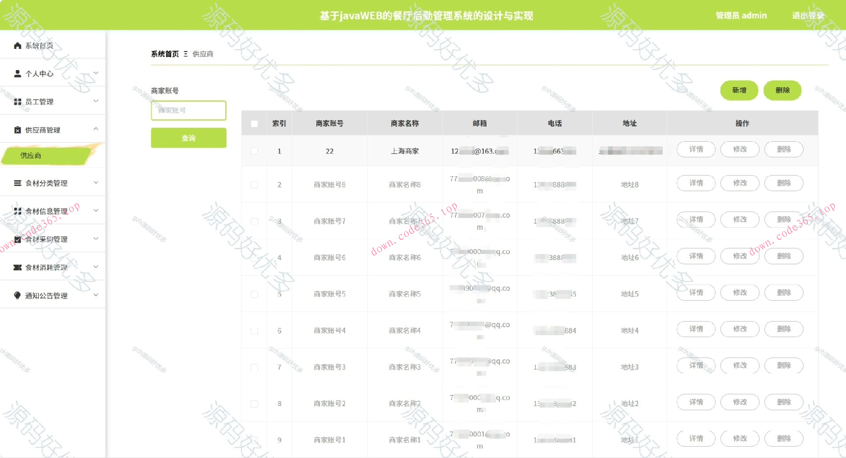
Task: Open 详情 for 商家名称8 row
Action: 696,183
